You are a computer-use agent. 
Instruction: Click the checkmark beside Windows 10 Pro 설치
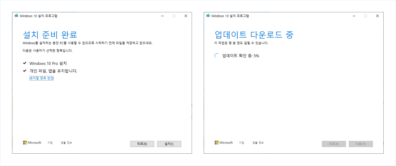[25, 63]
